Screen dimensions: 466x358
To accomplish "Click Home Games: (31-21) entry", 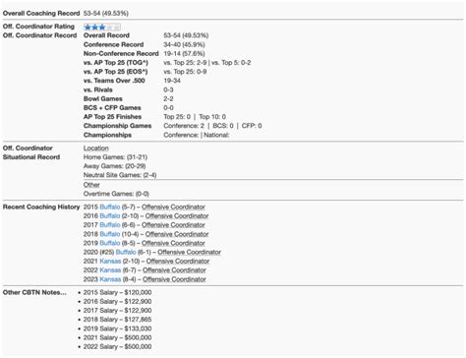I will (x=115, y=157).
